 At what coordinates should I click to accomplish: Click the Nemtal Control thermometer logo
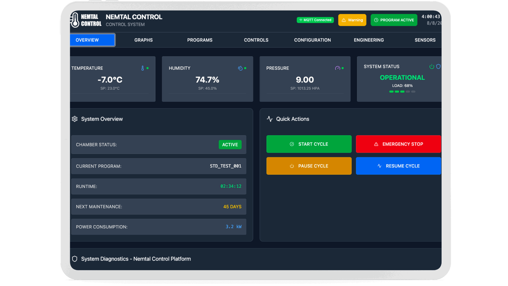[x=75, y=20]
